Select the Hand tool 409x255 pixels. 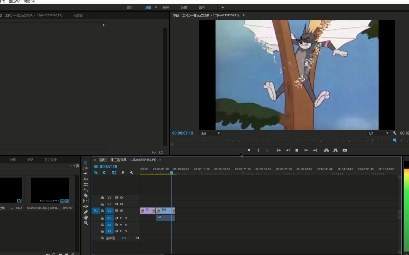coord(86,217)
